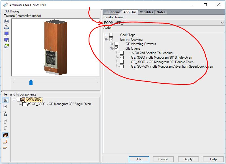Minimize the Attributes for OMW3090 window

click(x=193, y=5)
